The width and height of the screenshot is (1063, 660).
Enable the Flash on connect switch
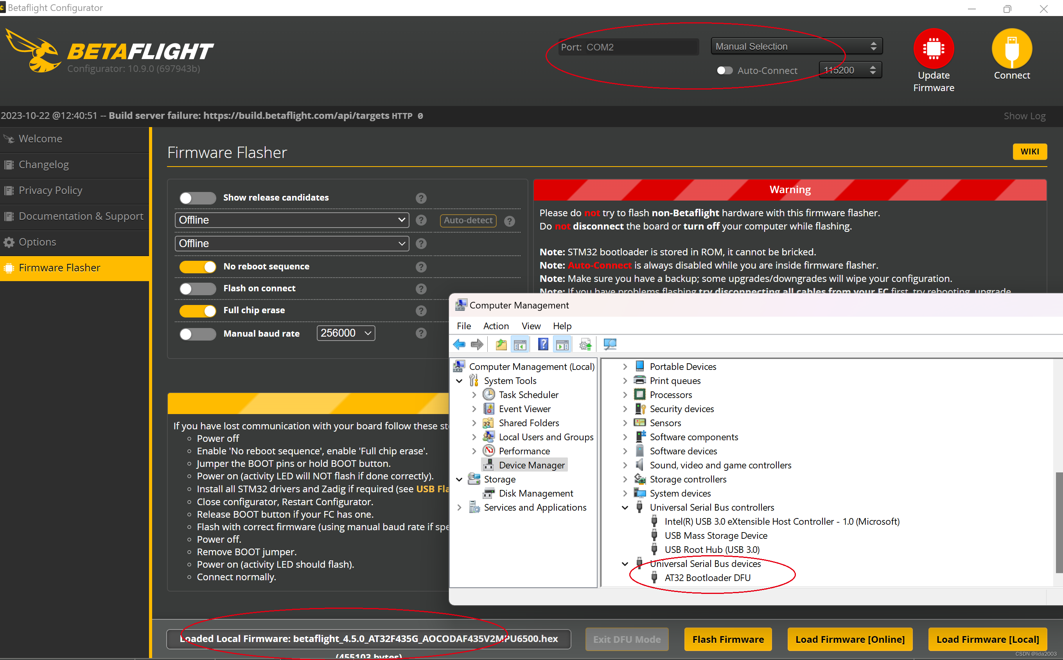click(x=198, y=289)
